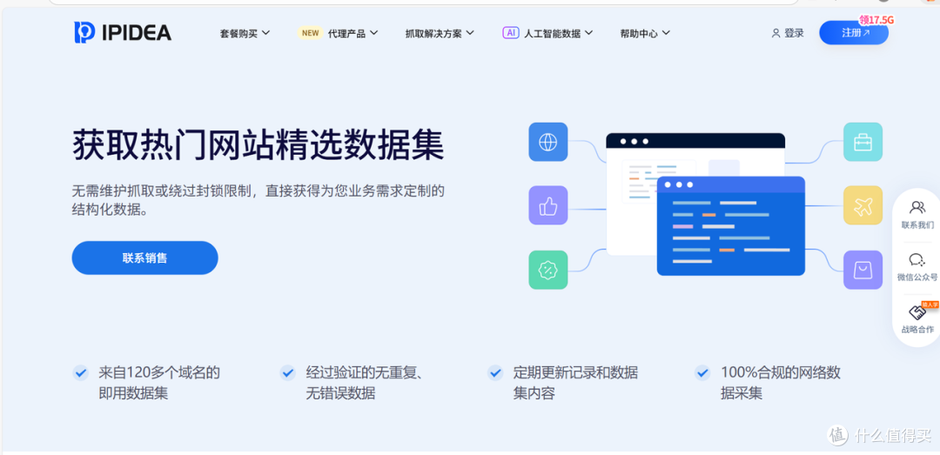Click the 领17.5G promo badge

coord(876,19)
